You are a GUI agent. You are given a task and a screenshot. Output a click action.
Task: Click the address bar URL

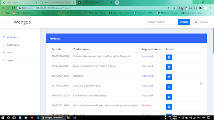point(53,8)
